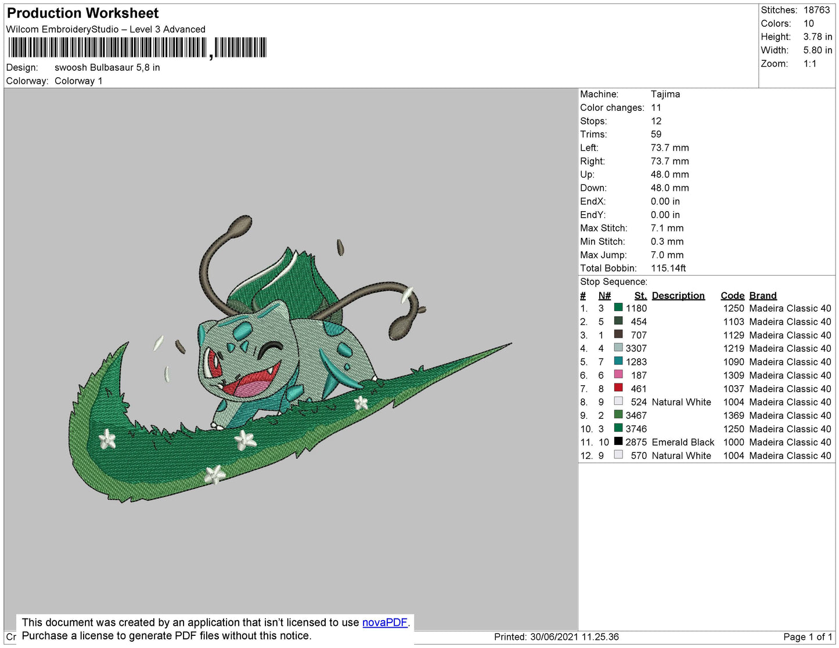This screenshot has width=839, height=648.
Task: Click the Brand column header
Action: click(x=762, y=295)
